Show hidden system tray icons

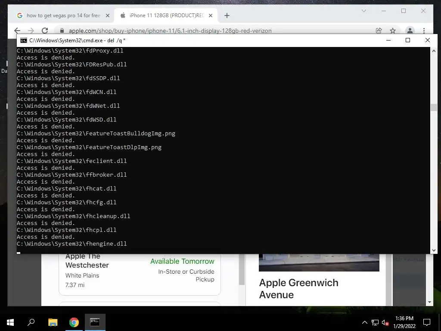(x=364, y=322)
